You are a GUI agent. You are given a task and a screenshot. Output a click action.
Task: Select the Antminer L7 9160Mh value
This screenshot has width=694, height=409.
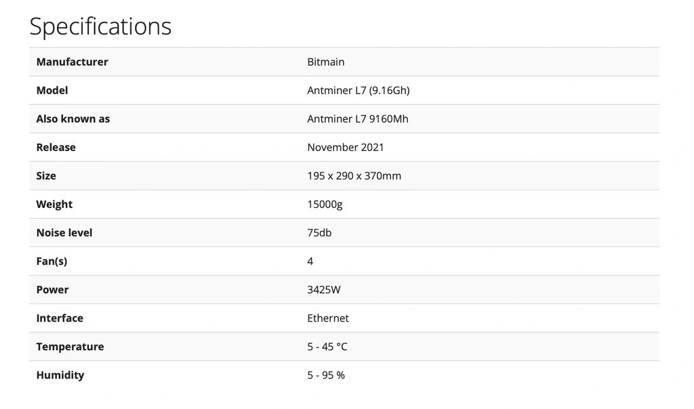[x=357, y=119]
